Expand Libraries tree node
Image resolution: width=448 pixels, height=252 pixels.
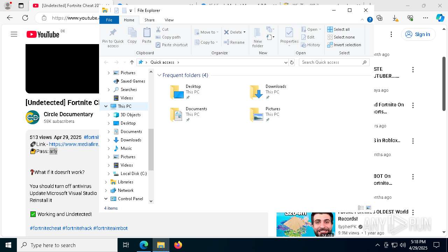[106, 182]
